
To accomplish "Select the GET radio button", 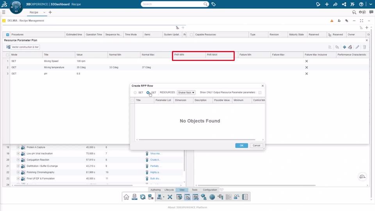I will tap(148, 93).
